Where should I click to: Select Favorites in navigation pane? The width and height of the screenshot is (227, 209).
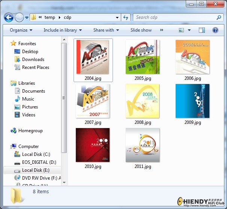27,44
